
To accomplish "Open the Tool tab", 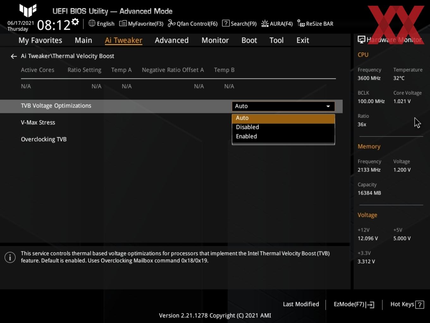I will [276, 40].
